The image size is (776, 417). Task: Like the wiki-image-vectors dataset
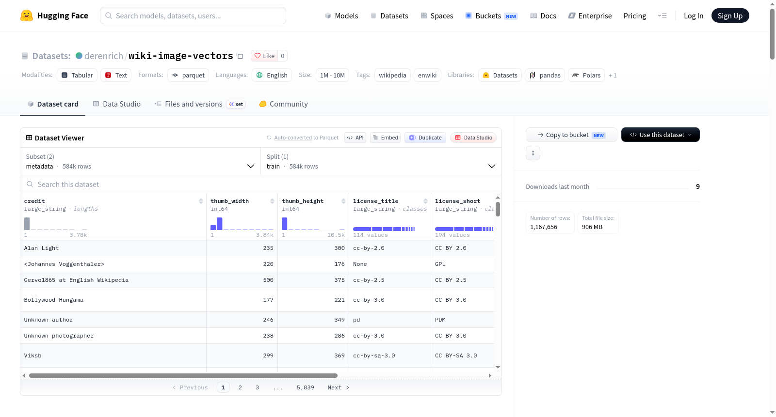[x=264, y=56]
